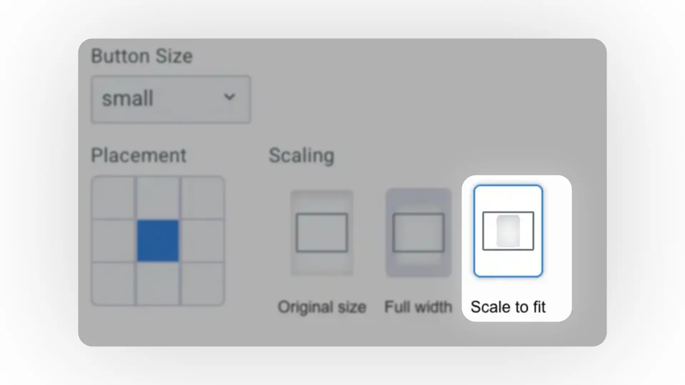Expand the size options showing small
Viewport: 685px width, 385px height.
tap(171, 99)
